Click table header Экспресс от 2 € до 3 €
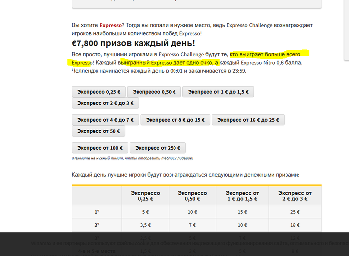349x256 pixels. (295, 196)
